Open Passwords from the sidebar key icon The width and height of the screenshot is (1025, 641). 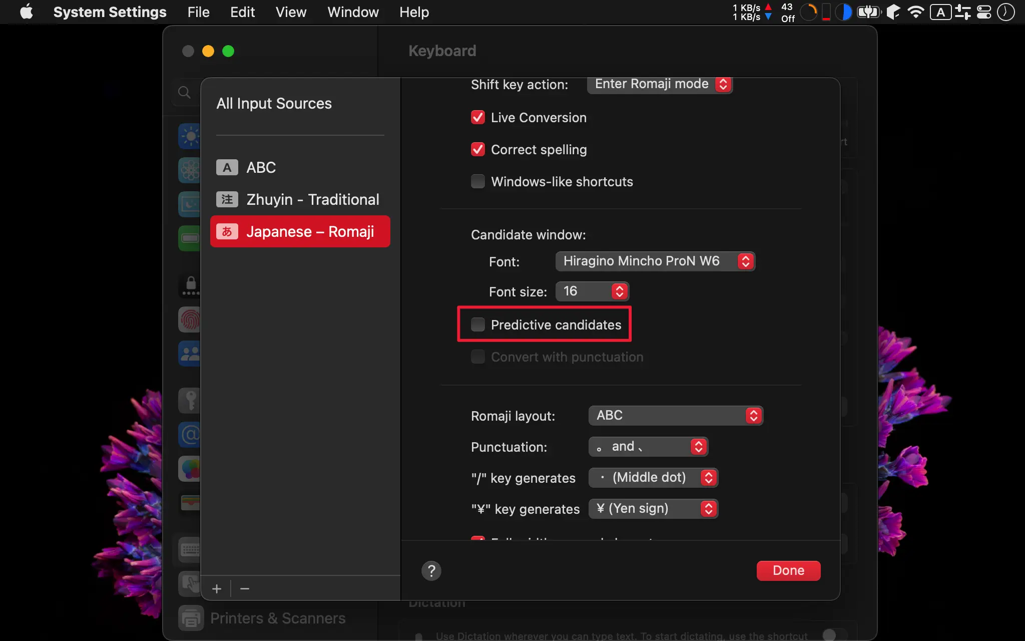point(190,400)
